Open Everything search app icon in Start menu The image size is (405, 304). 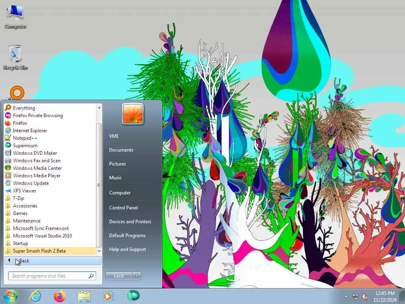(x=8, y=108)
